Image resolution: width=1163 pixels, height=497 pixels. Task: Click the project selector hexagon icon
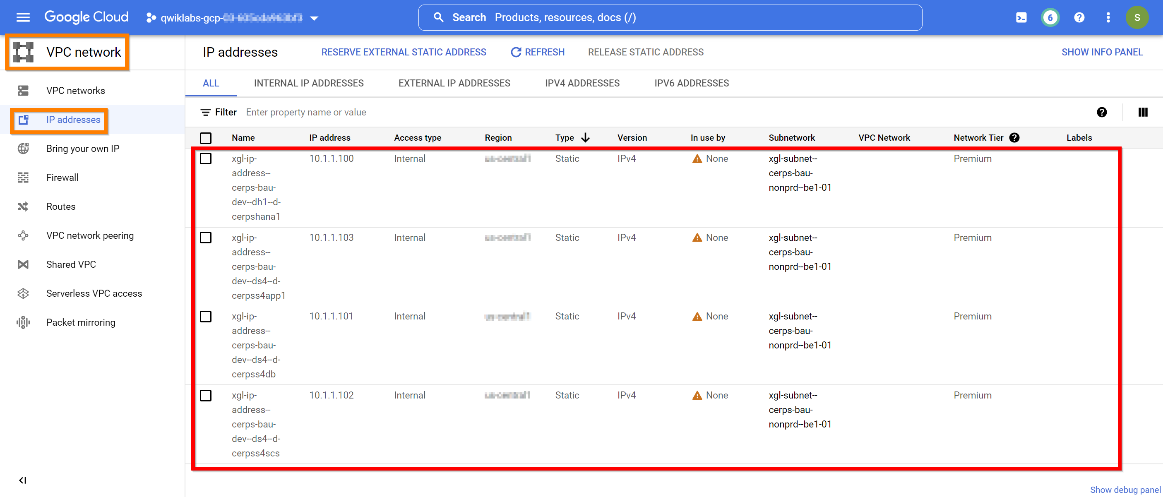tap(151, 18)
